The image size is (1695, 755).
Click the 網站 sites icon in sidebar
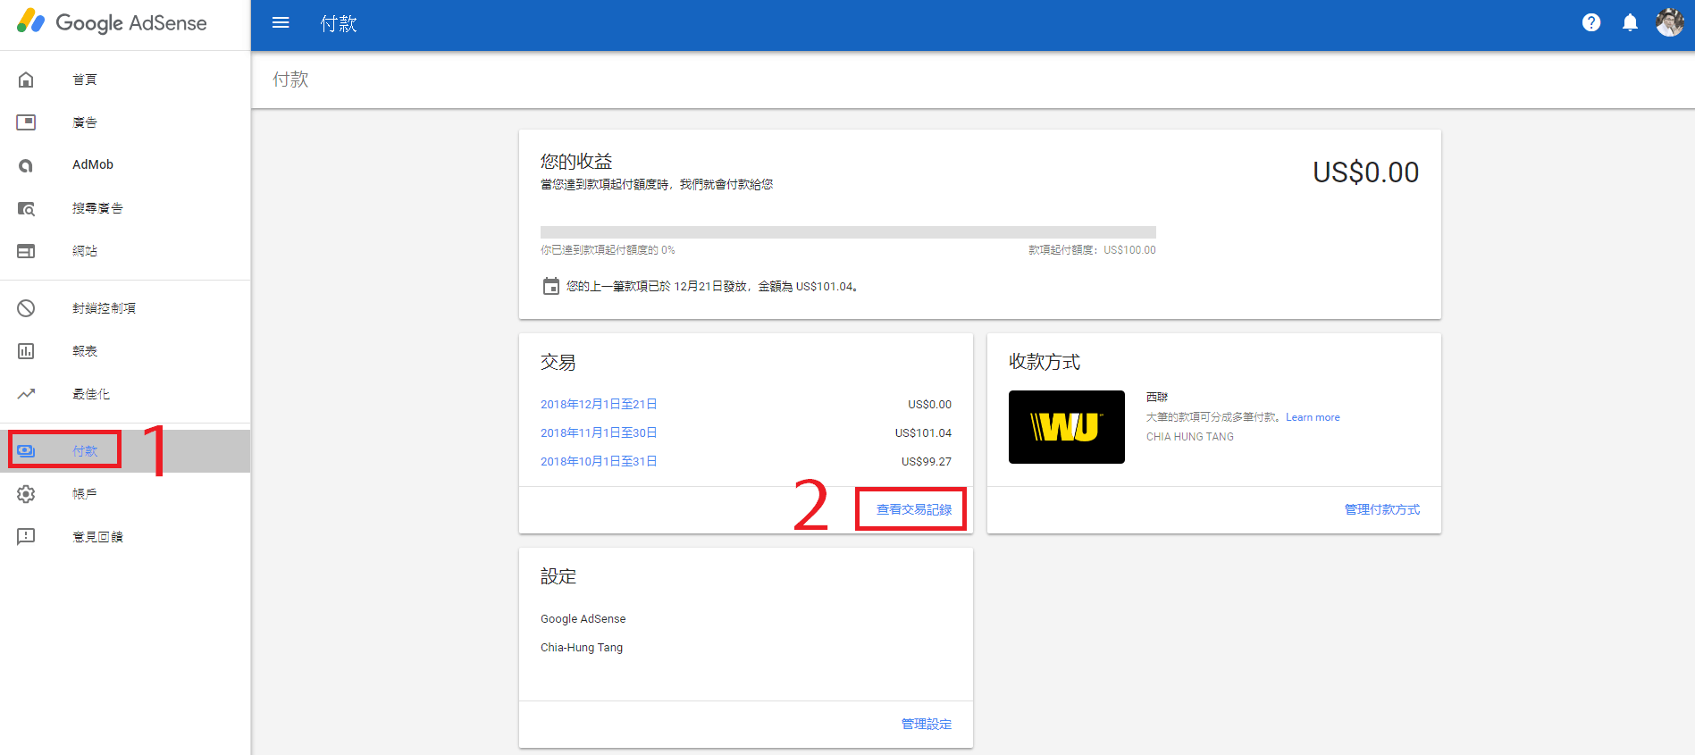[26, 251]
